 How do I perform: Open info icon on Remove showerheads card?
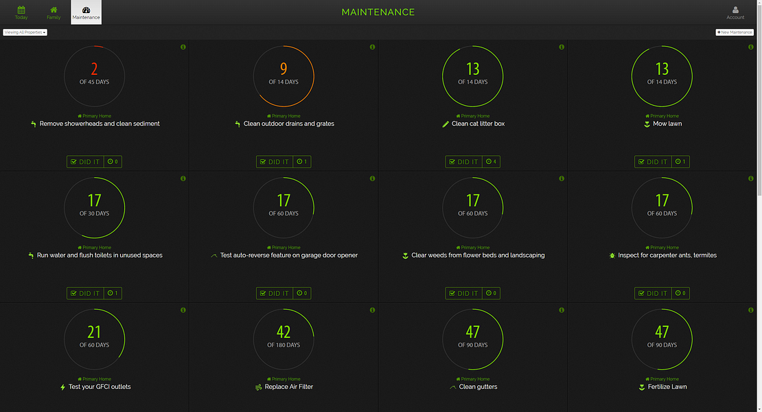pos(183,47)
